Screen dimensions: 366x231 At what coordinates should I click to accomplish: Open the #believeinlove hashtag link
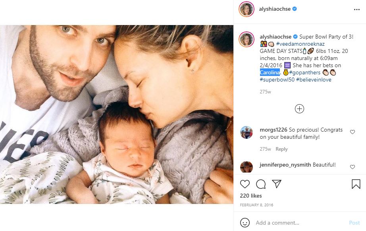314,80
